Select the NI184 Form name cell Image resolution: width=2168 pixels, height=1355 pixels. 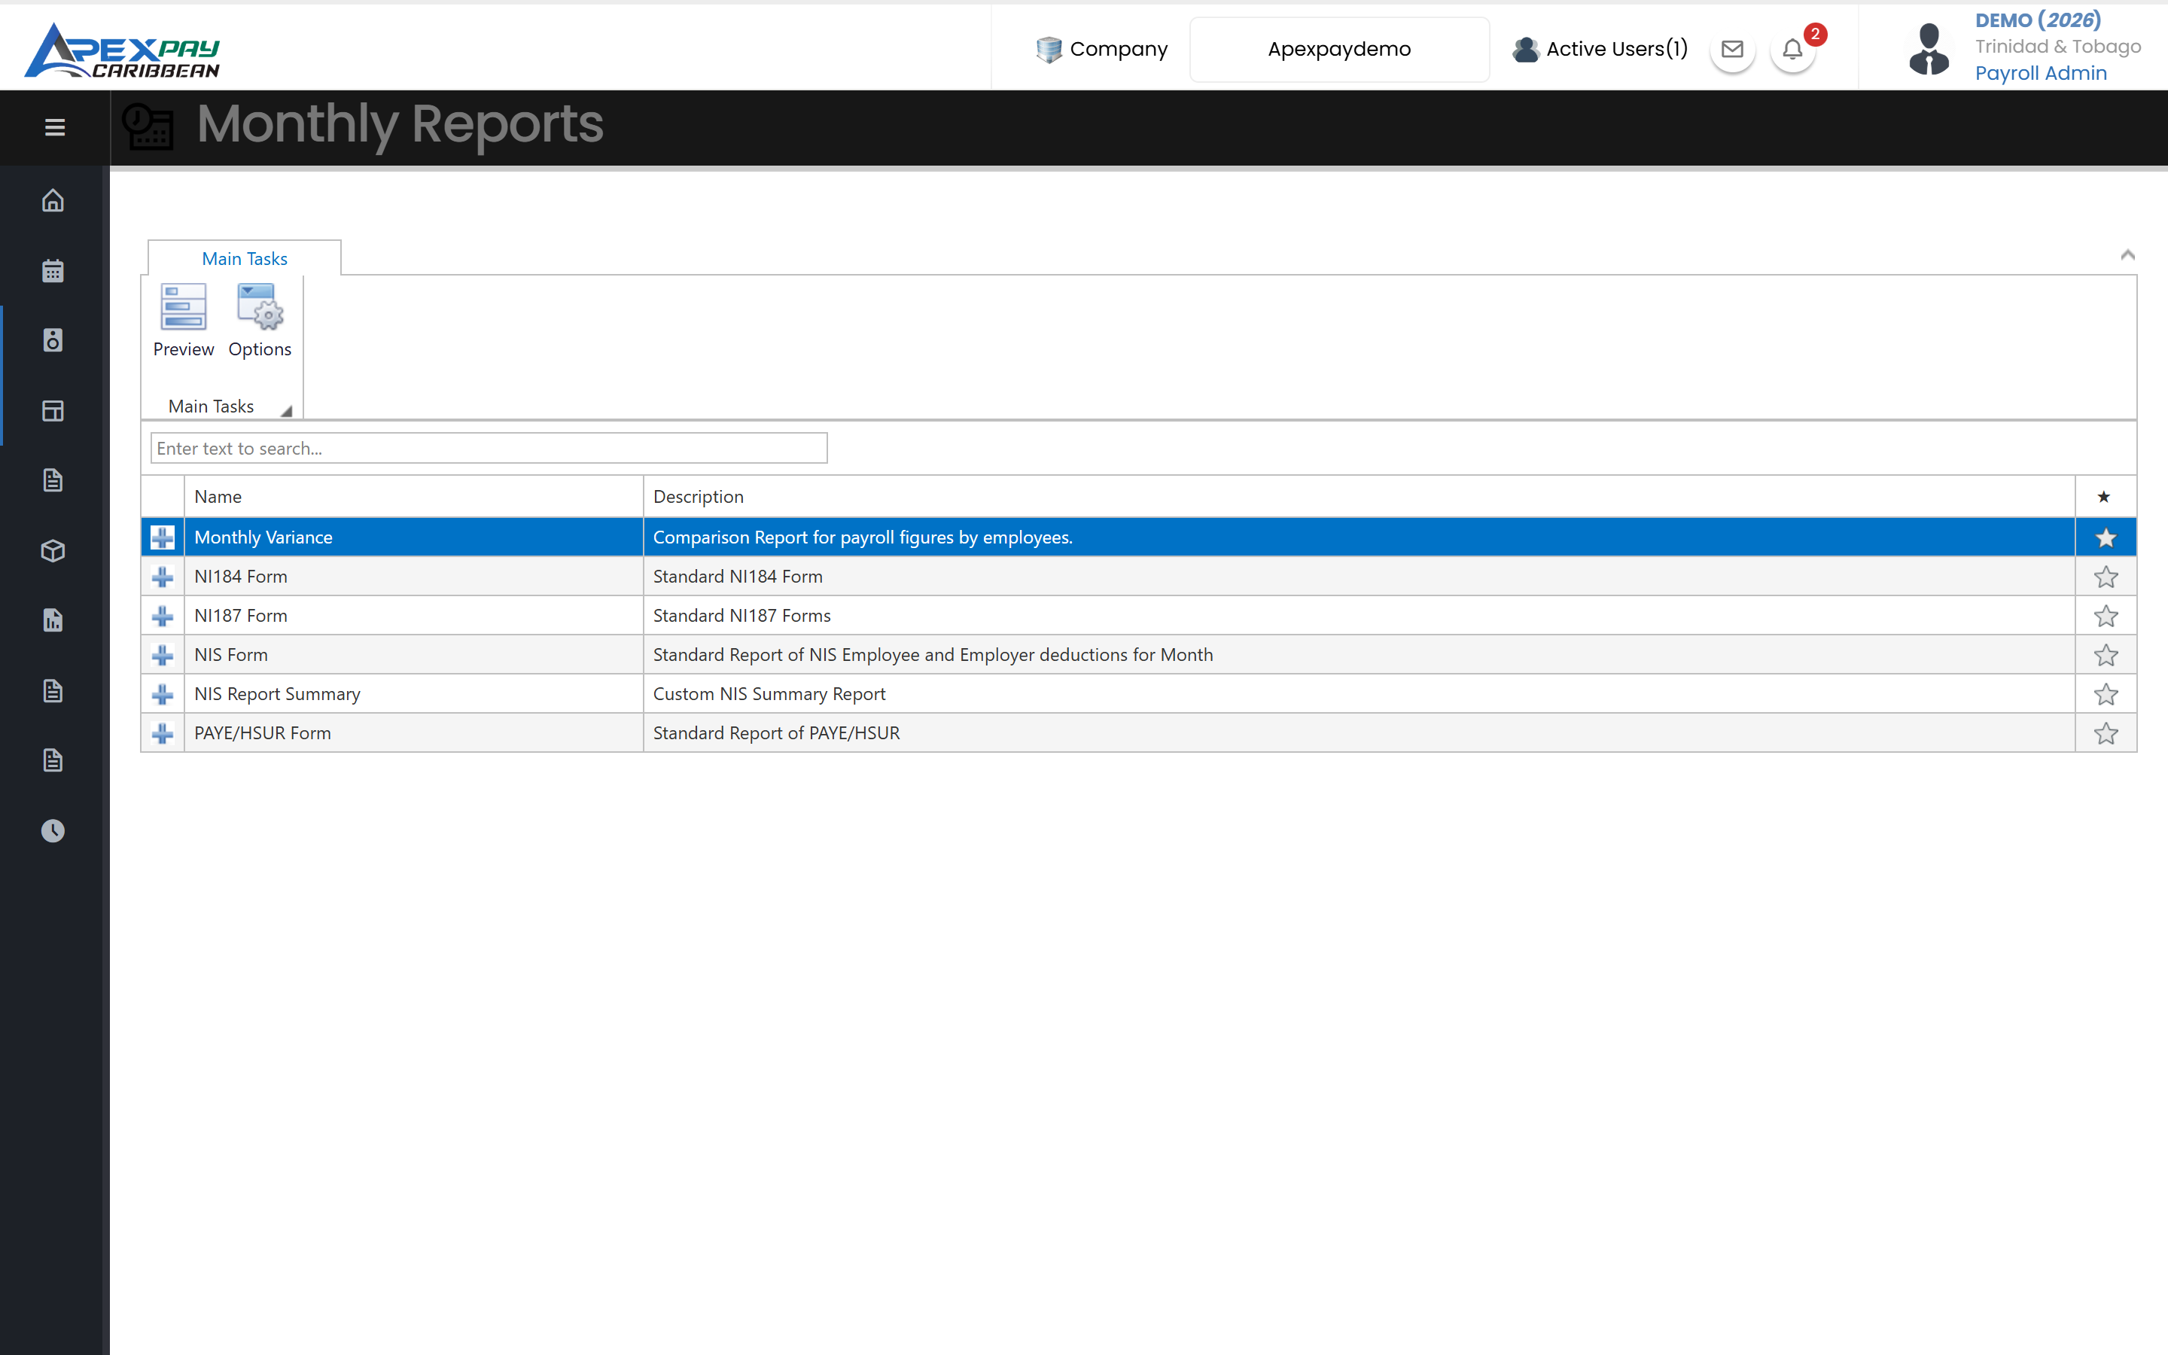[x=413, y=577]
